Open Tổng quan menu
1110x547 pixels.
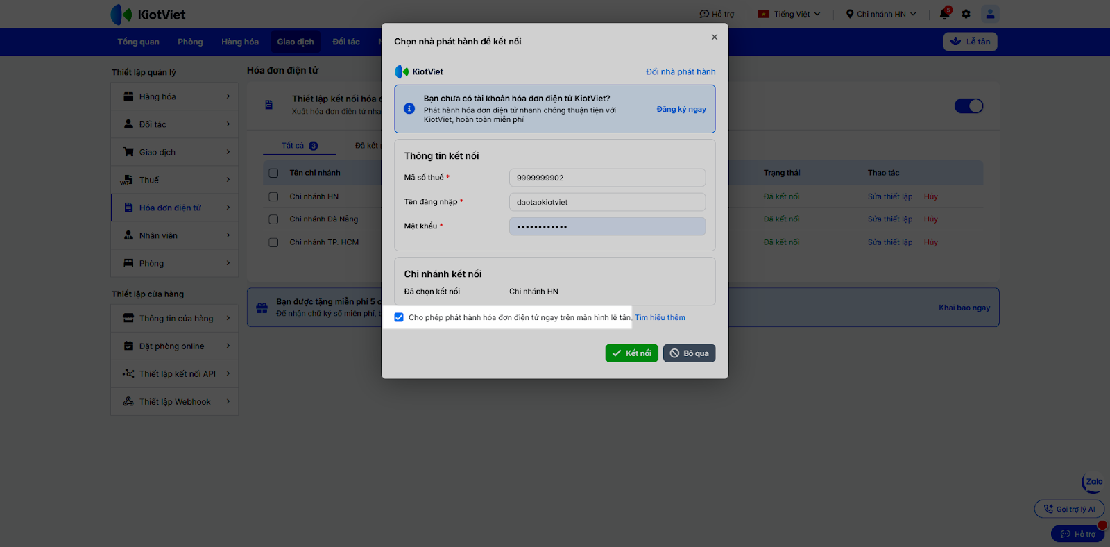138,42
